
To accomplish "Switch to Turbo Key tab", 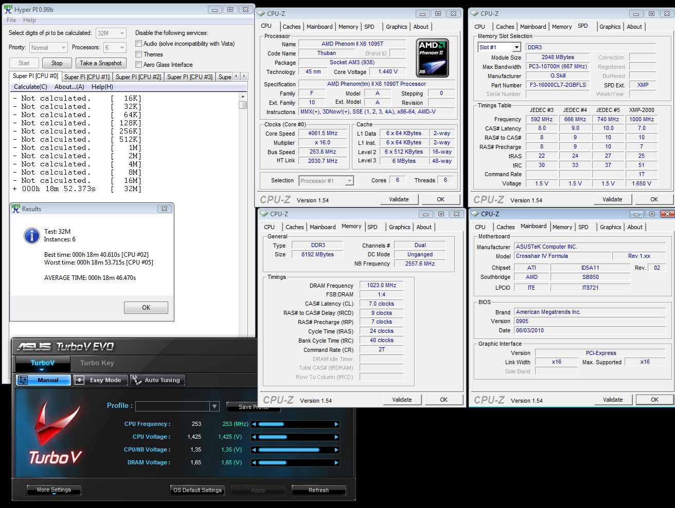I will pos(97,363).
